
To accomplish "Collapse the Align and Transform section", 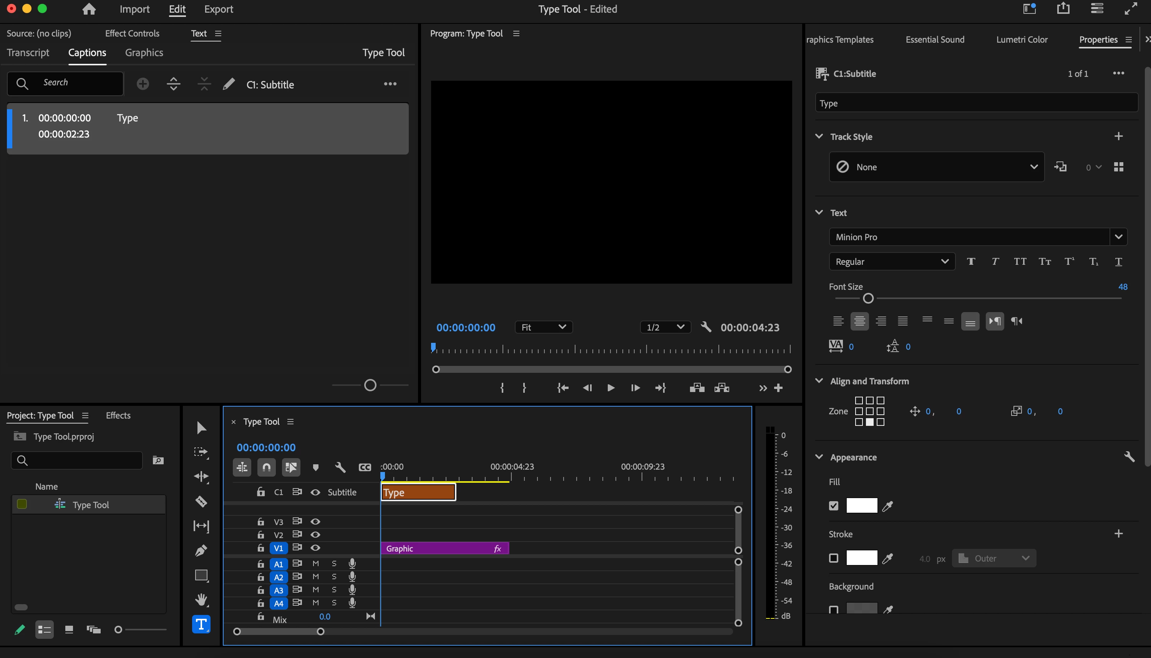I will pyautogui.click(x=819, y=381).
